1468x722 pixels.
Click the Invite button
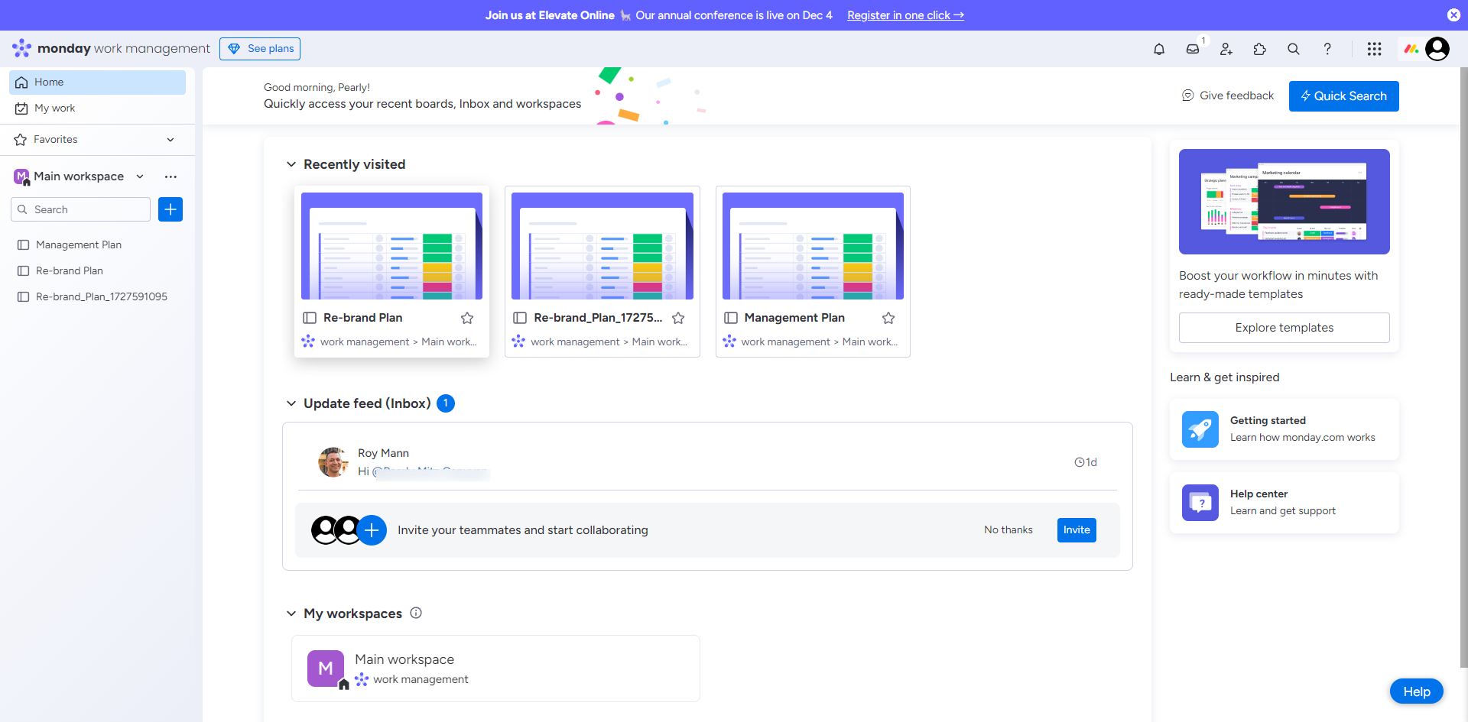[1077, 530]
